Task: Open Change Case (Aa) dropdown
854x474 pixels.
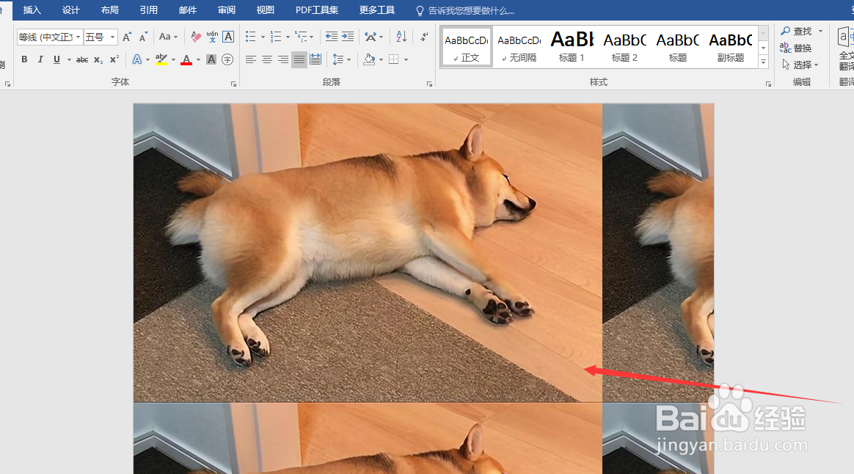Action: click(168, 37)
